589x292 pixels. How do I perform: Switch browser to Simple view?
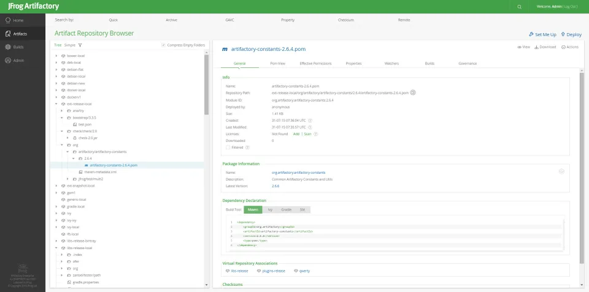click(x=70, y=45)
